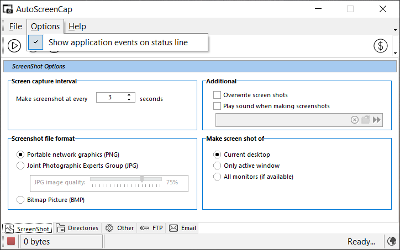Close the Options menu

tap(45, 26)
